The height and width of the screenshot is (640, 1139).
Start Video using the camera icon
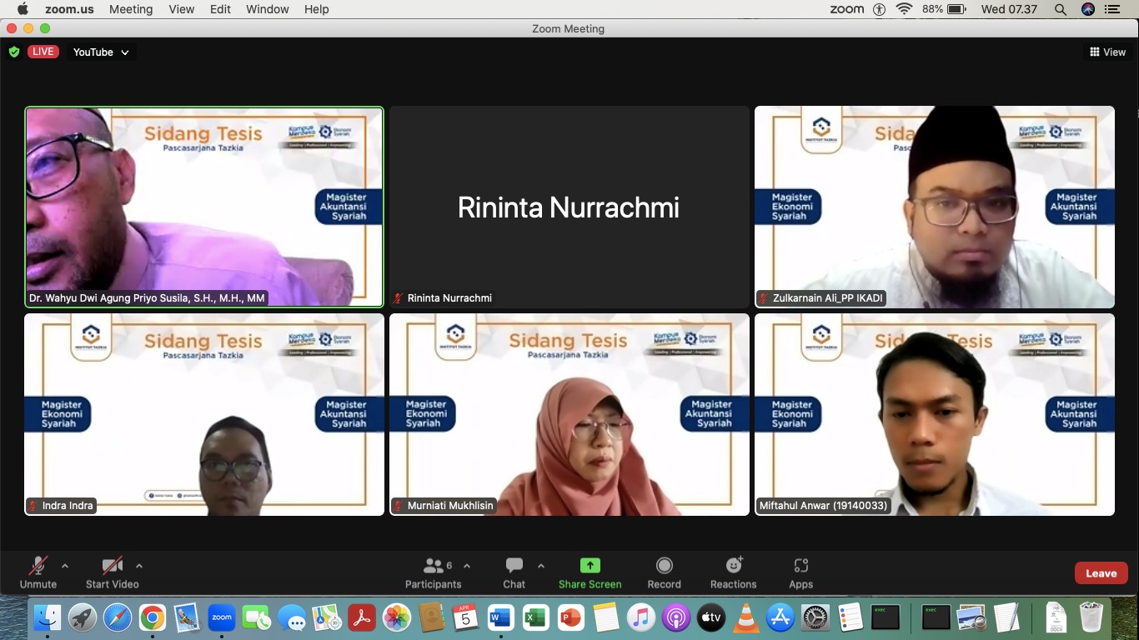pos(113,573)
